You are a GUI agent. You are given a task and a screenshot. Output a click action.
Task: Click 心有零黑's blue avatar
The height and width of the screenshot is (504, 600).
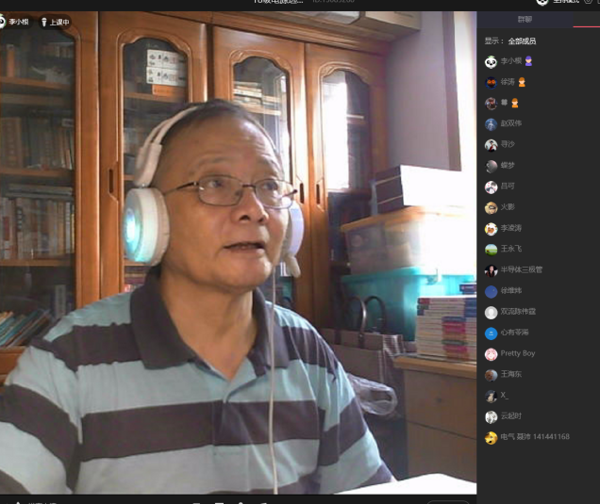coord(491,333)
